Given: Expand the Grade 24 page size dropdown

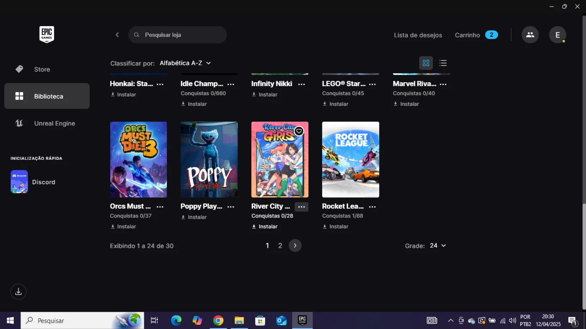Looking at the screenshot, I should pyautogui.click(x=438, y=245).
